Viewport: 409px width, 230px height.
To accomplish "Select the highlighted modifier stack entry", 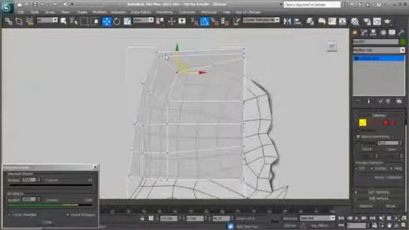I will (x=379, y=58).
